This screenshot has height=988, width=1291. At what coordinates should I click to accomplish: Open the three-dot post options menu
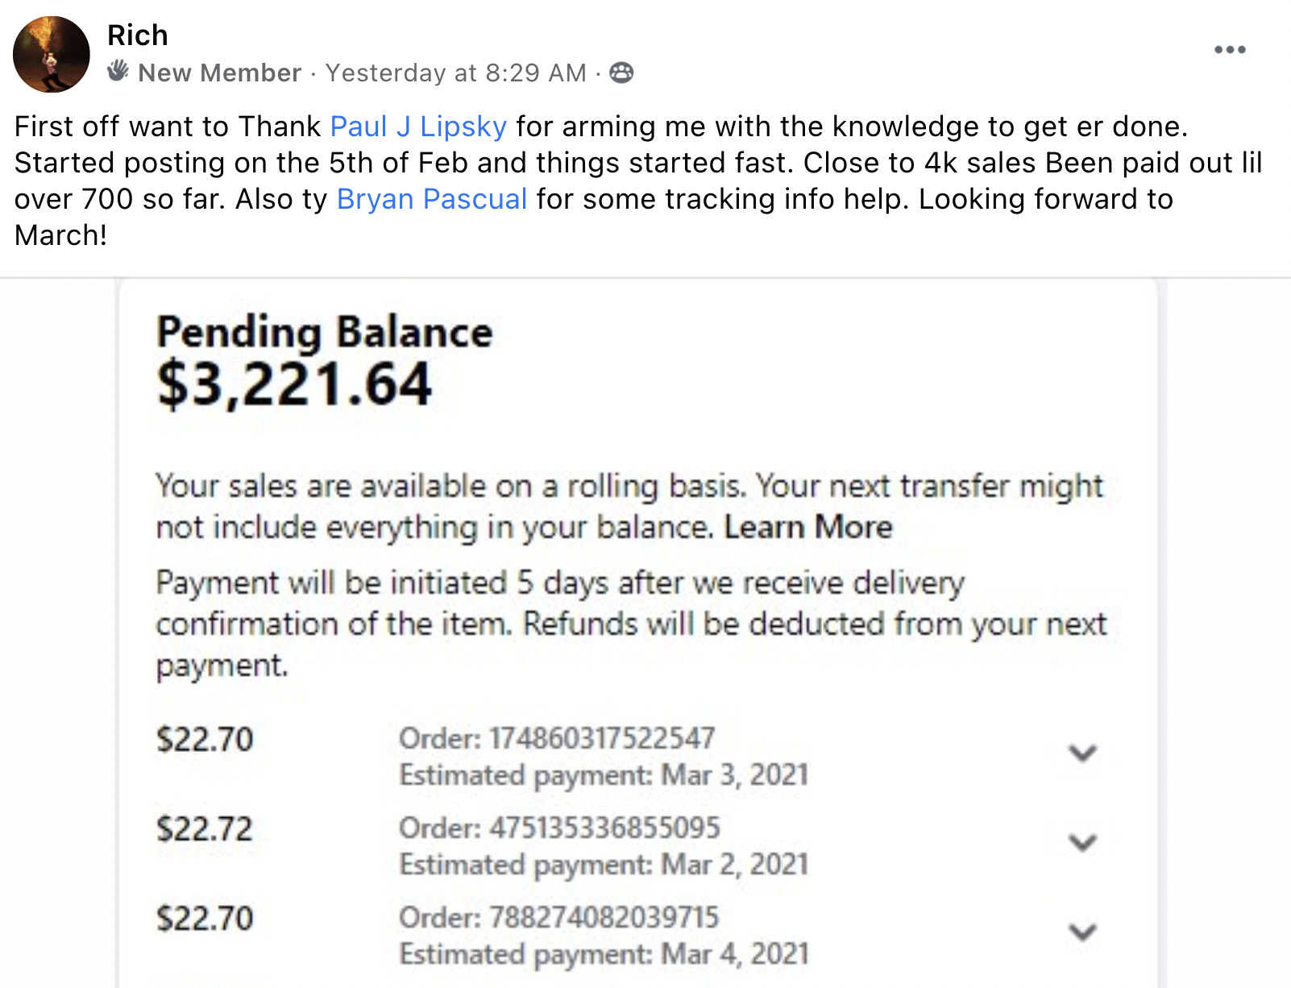coord(1230,50)
